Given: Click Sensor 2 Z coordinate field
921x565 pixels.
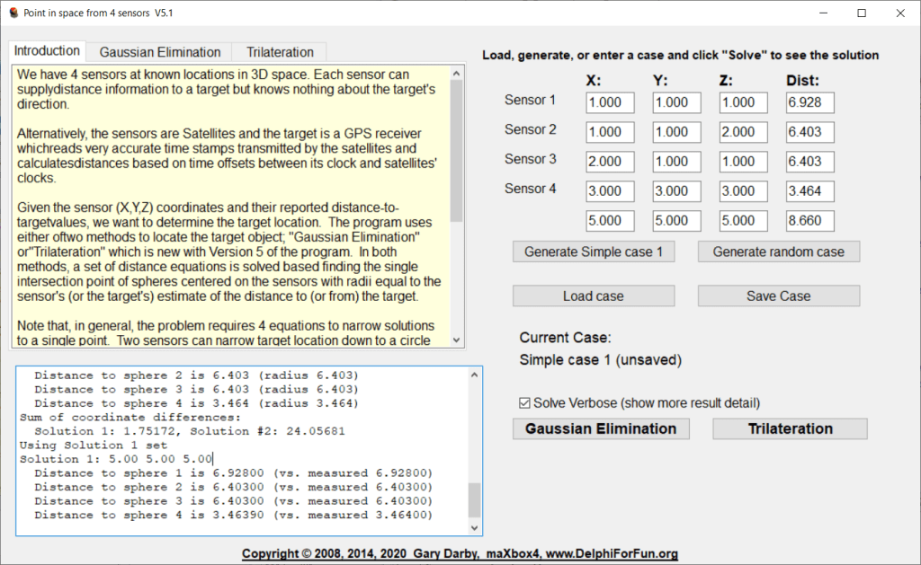Looking at the screenshot, I should click(x=743, y=132).
